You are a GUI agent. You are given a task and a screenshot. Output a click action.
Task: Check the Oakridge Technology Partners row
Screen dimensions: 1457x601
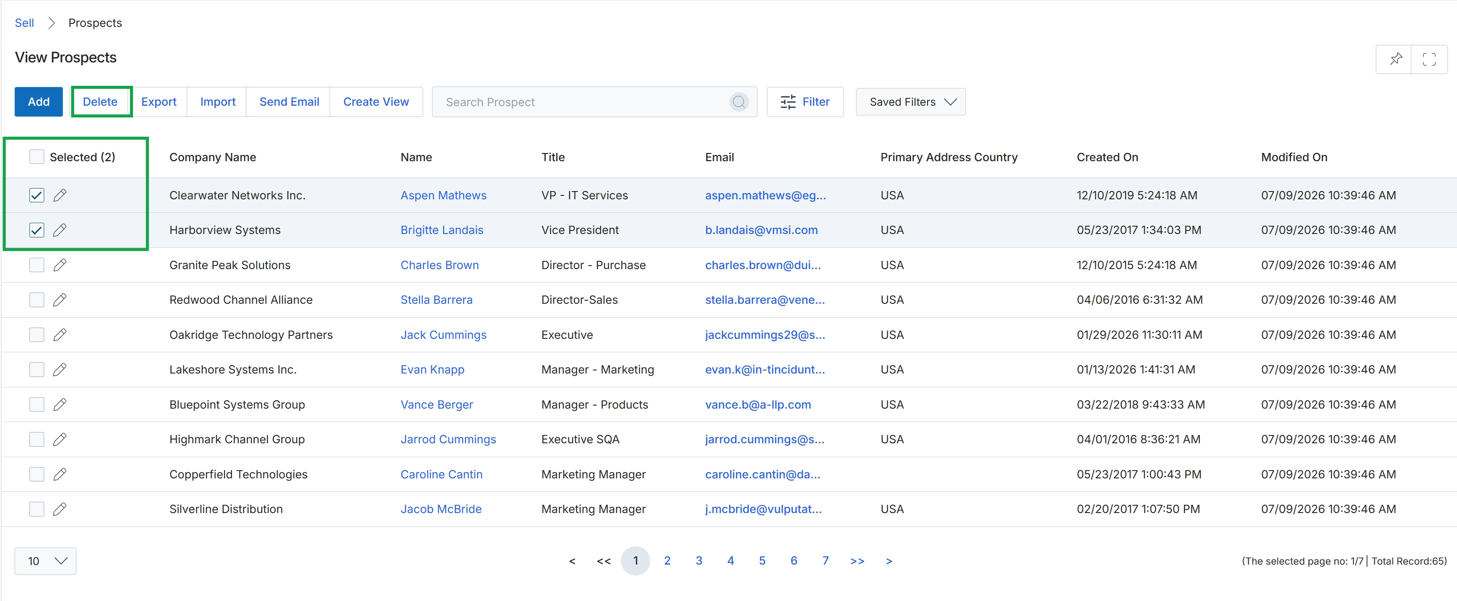37,335
